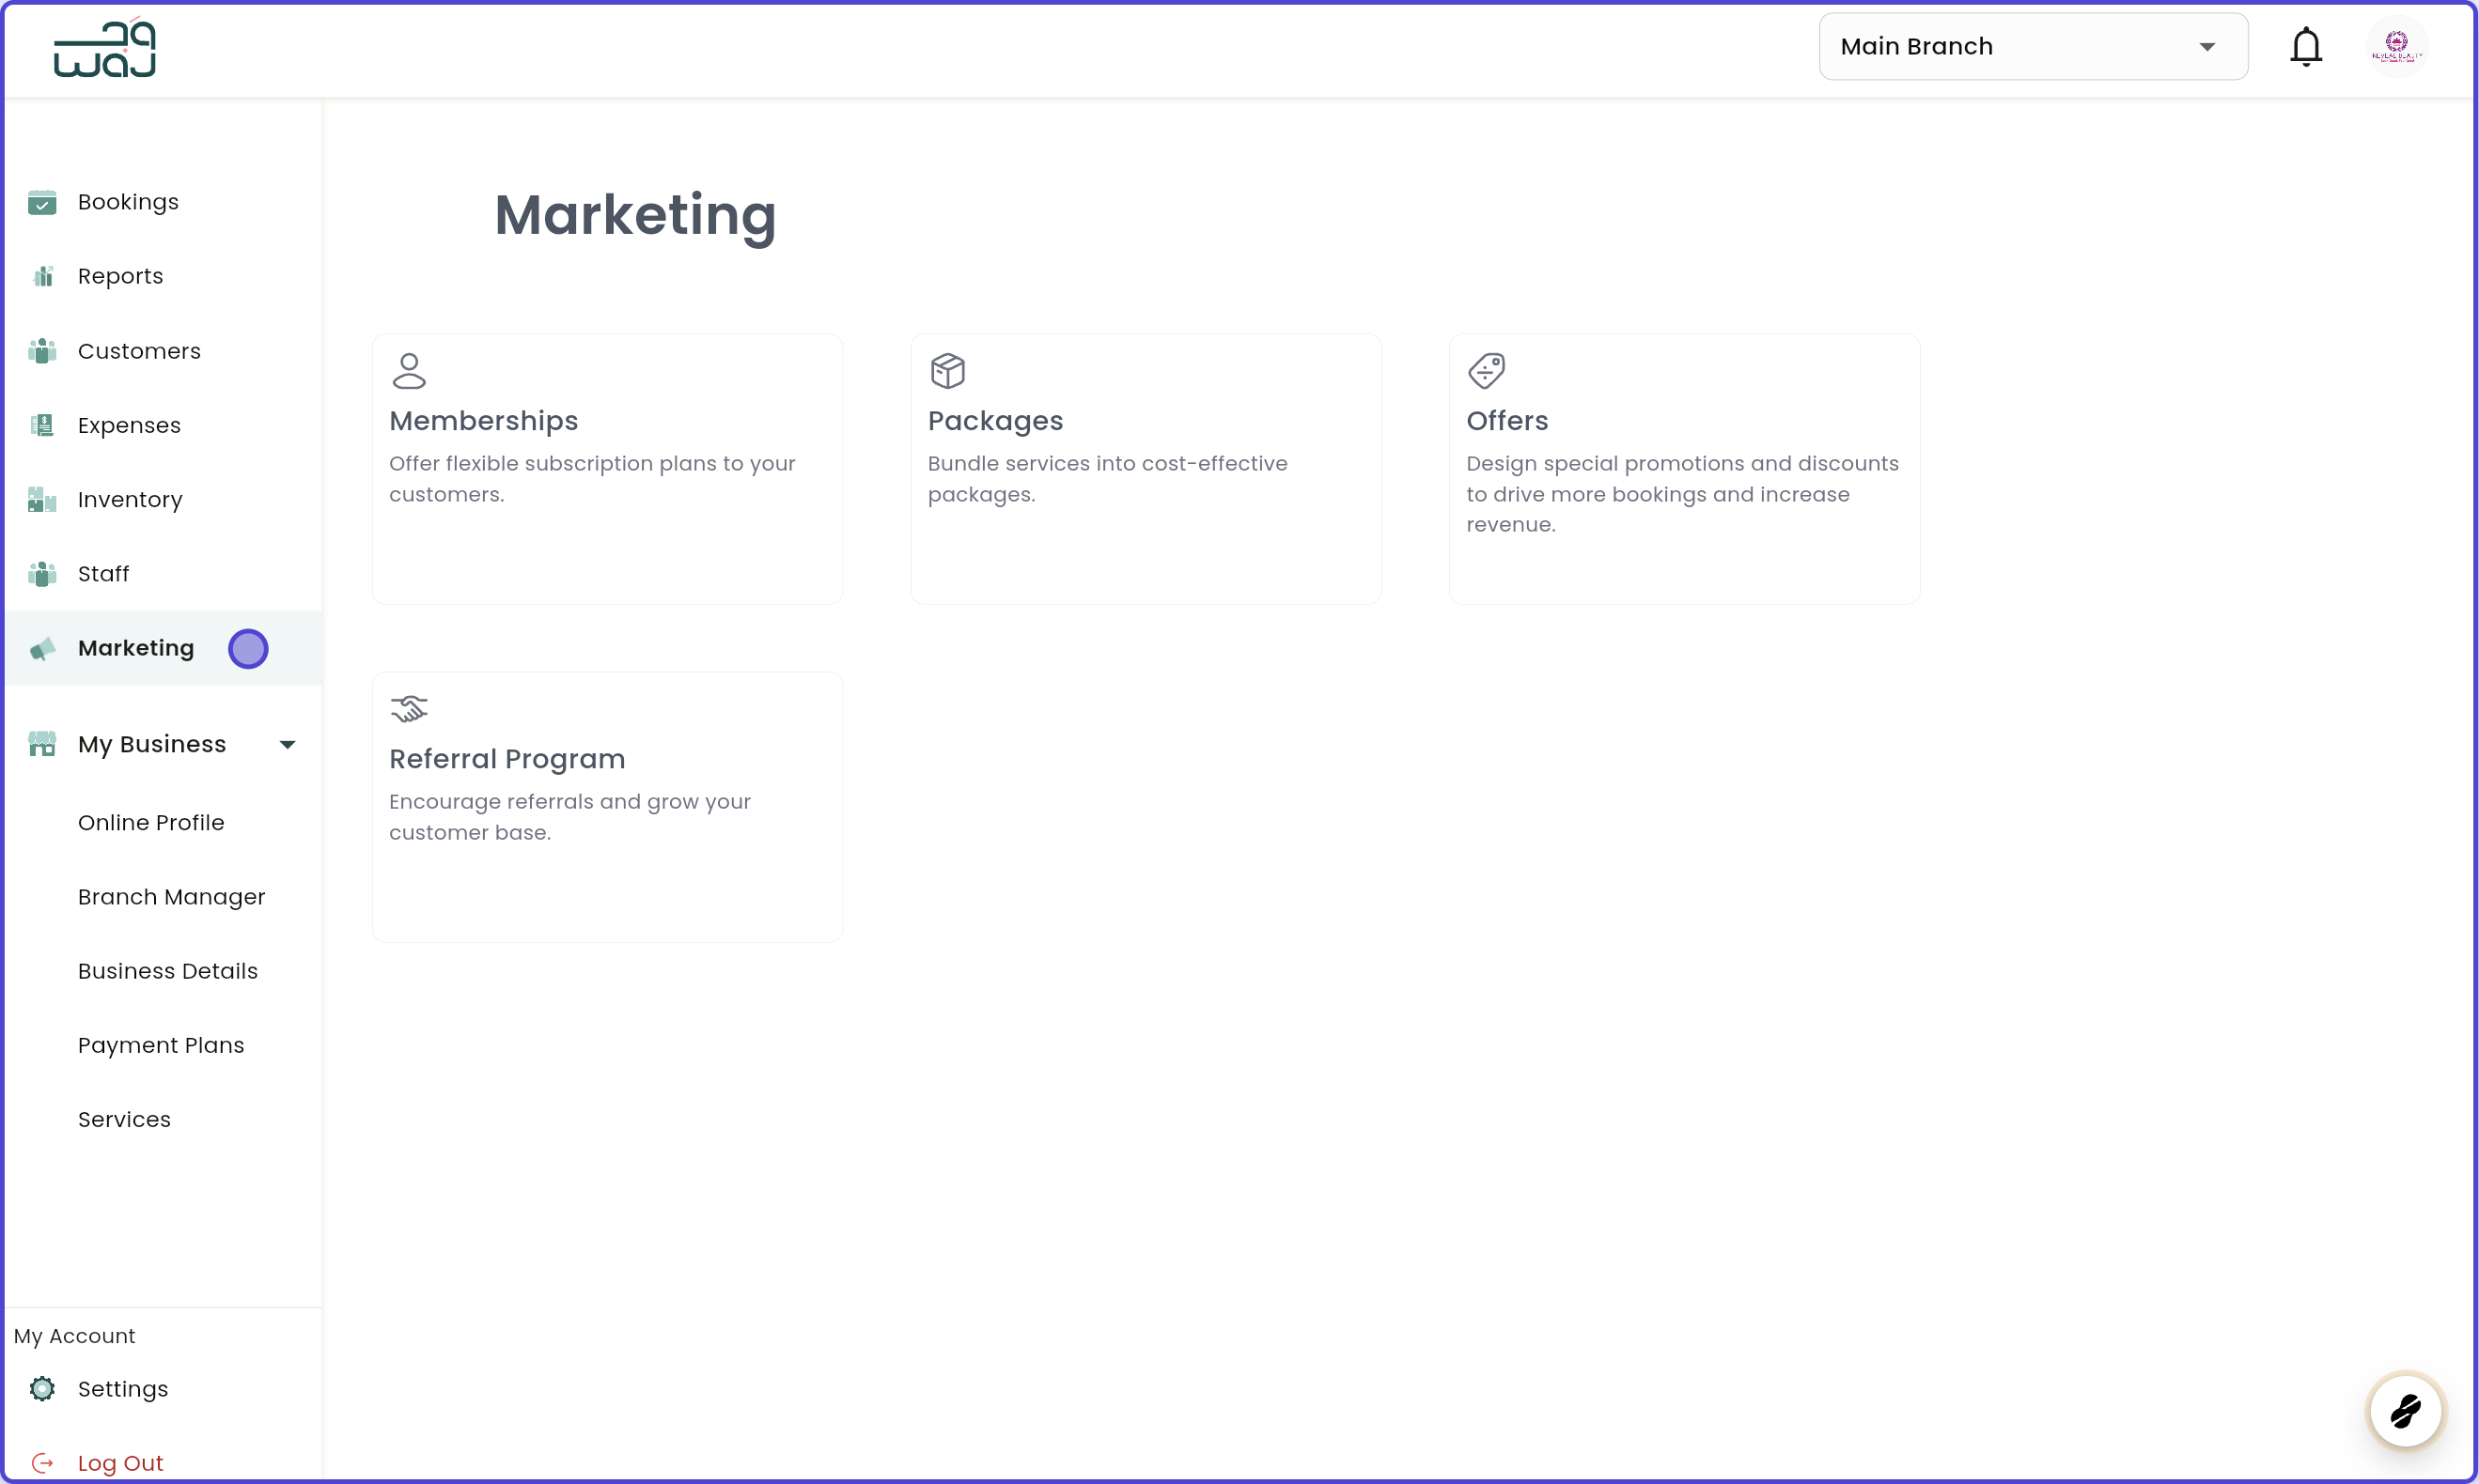
Task: Select the Reports chart icon
Action: click(x=42, y=276)
